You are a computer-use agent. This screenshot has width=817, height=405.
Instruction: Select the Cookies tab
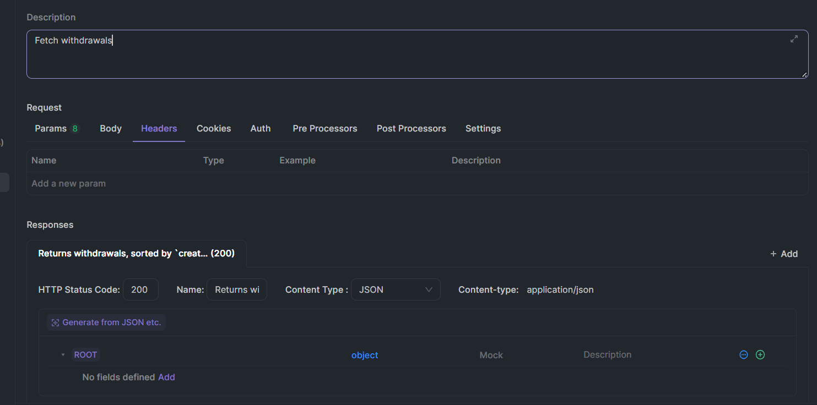(214, 128)
